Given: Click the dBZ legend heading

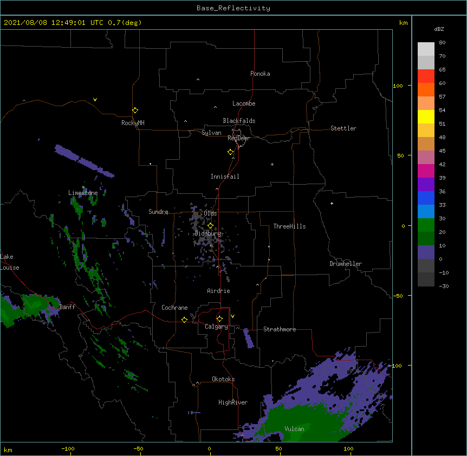Looking at the screenshot, I should [439, 29].
